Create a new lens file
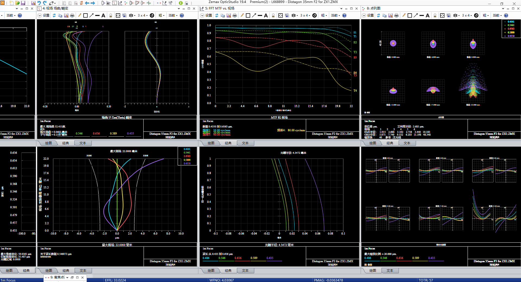Viewport: 521px width, 282px height. point(11,3)
